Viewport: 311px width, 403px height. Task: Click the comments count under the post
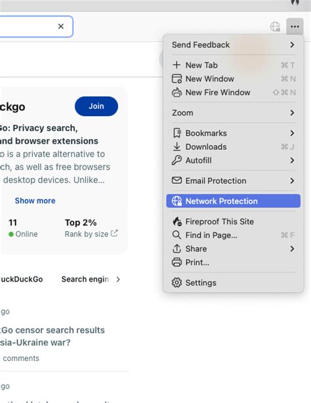click(20, 358)
